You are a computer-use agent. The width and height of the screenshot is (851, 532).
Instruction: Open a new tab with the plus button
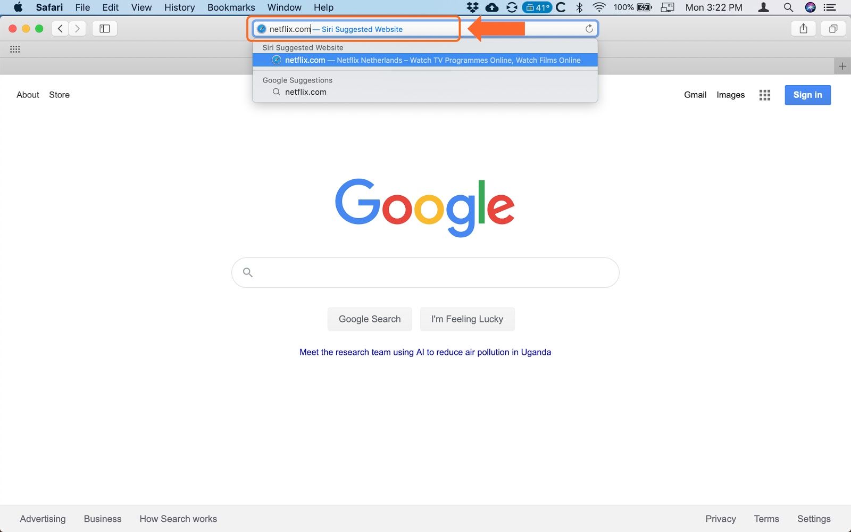[x=842, y=66]
